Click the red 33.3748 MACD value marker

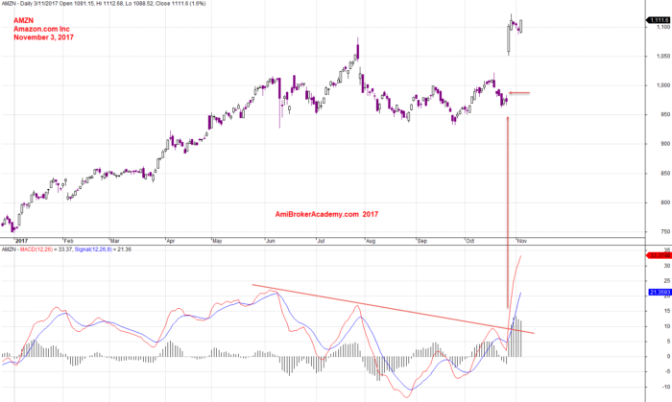pyautogui.click(x=659, y=255)
